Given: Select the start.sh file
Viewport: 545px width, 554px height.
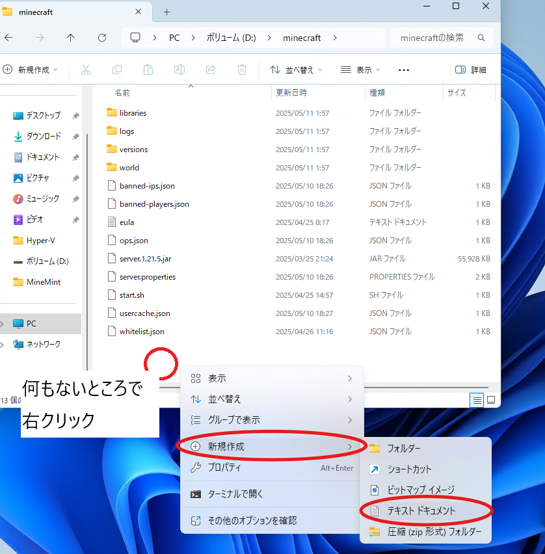Looking at the screenshot, I should pos(132,295).
